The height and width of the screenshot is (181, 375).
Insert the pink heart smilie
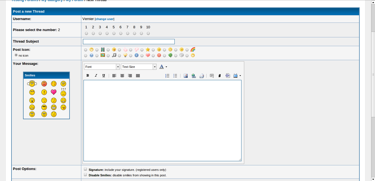(54, 92)
